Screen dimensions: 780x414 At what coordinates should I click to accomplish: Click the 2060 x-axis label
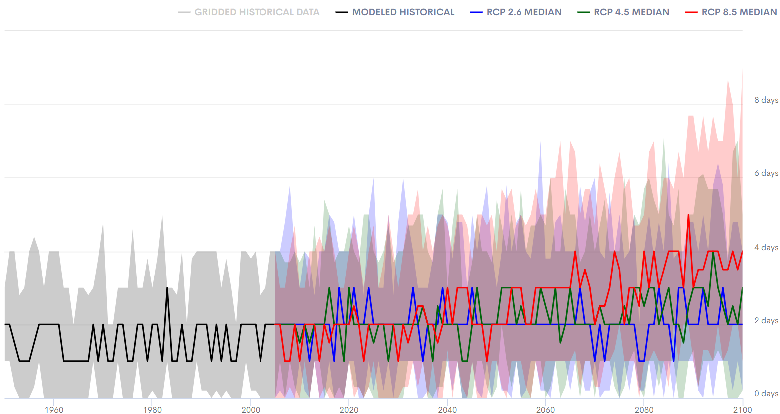[x=545, y=410]
